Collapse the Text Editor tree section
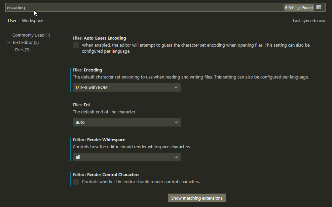 point(9,43)
